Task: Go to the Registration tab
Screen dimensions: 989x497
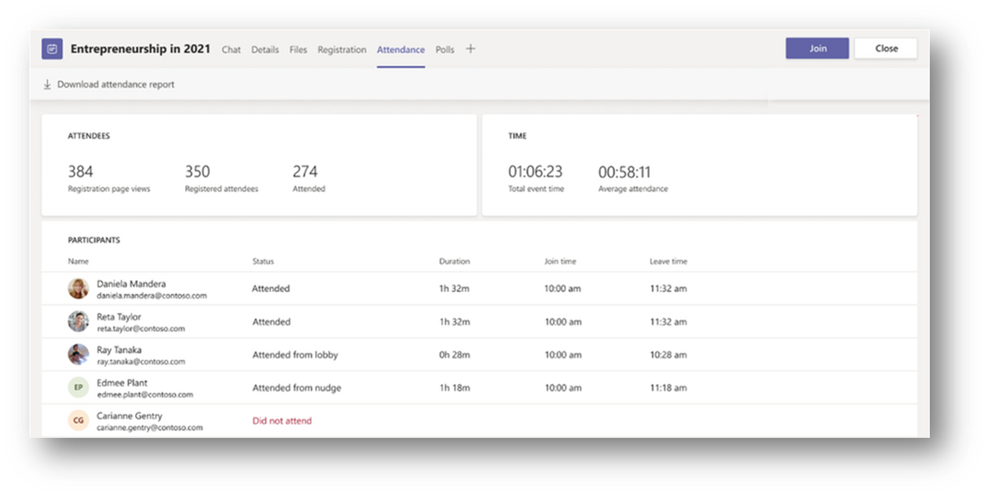Action: click(x=342, y=50)
